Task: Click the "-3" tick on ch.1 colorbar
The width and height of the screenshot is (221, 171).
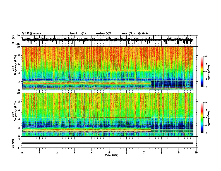Action: coord(206,56)
